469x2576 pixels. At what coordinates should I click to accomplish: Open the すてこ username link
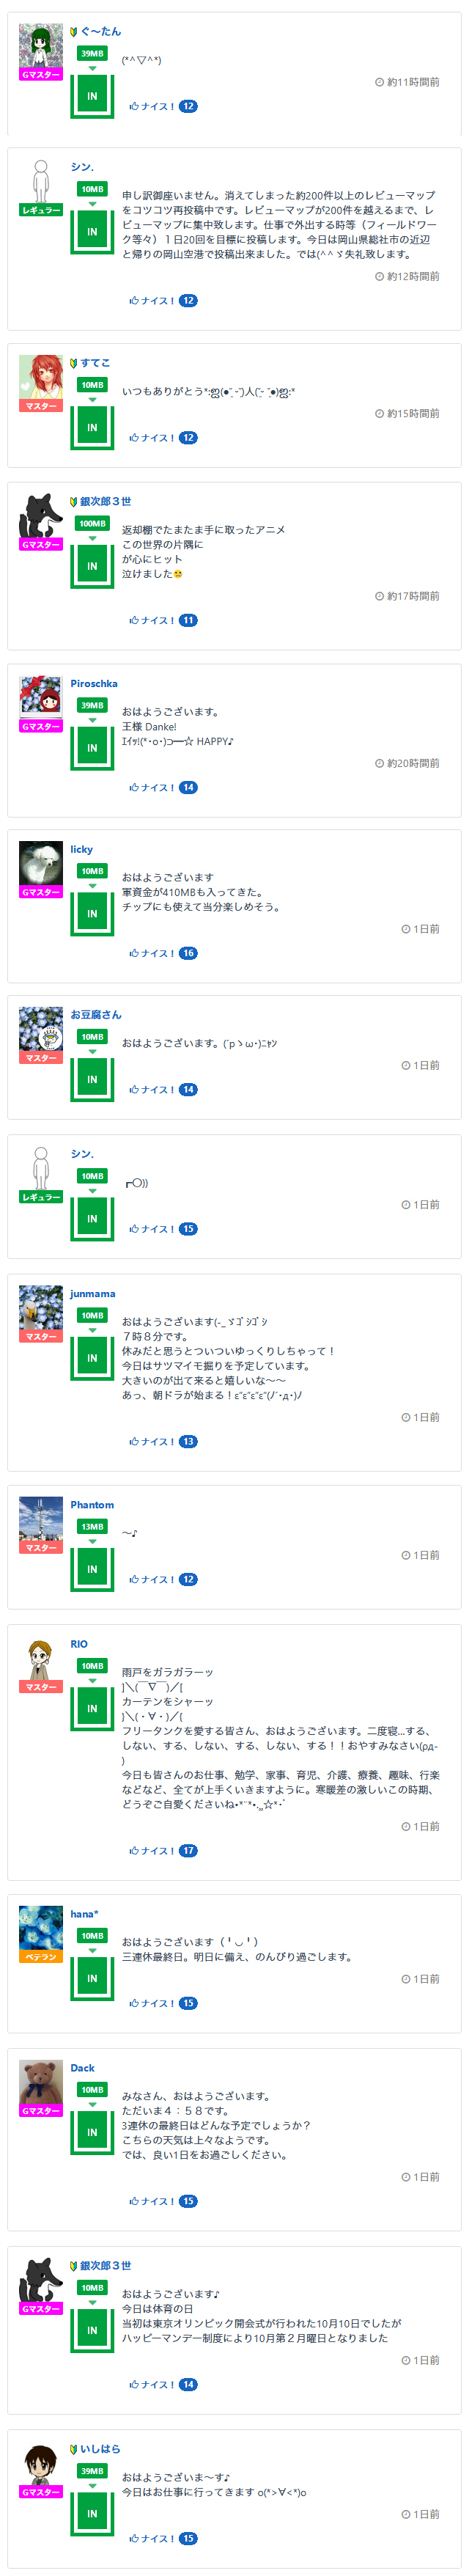[96, 363]
